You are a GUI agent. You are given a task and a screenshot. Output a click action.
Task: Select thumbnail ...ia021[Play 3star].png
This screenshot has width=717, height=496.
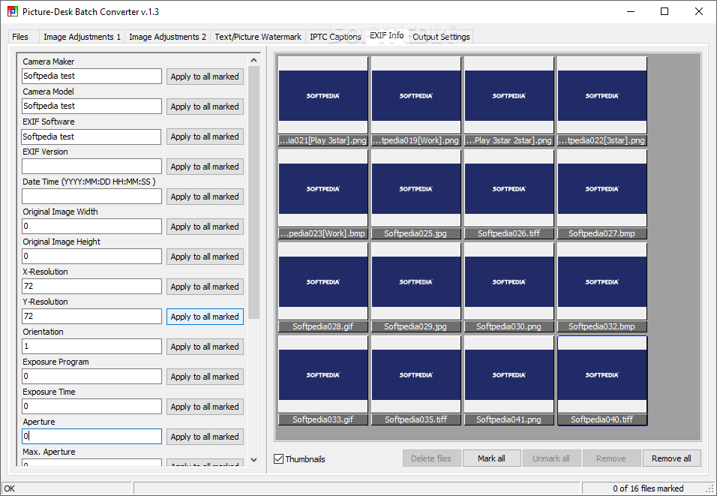point(323,101)
